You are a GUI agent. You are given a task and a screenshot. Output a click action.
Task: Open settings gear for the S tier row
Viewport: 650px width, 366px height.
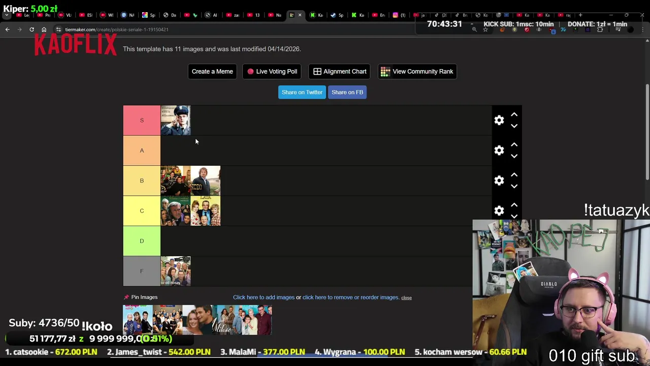pos(499,120)
